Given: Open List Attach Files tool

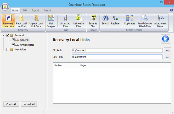Looking at the screenshot, I should (65, 21).
